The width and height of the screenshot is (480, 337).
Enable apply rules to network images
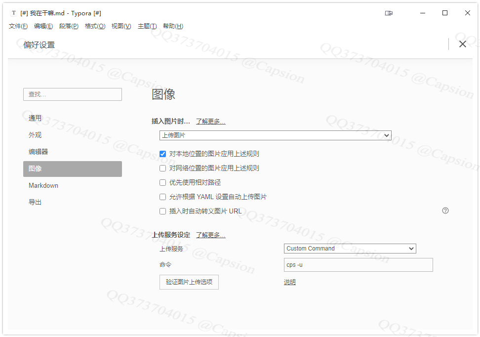[x=163, y=168]
